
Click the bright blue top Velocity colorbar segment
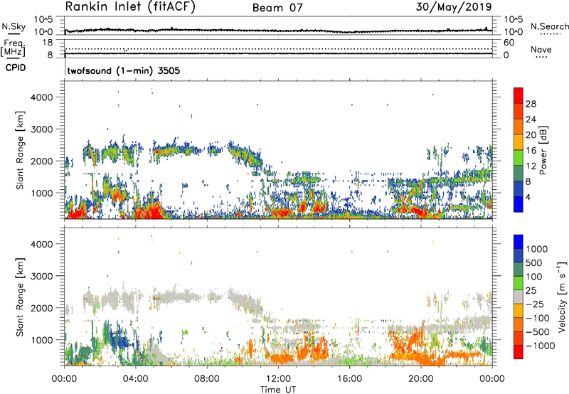point(519,242)
